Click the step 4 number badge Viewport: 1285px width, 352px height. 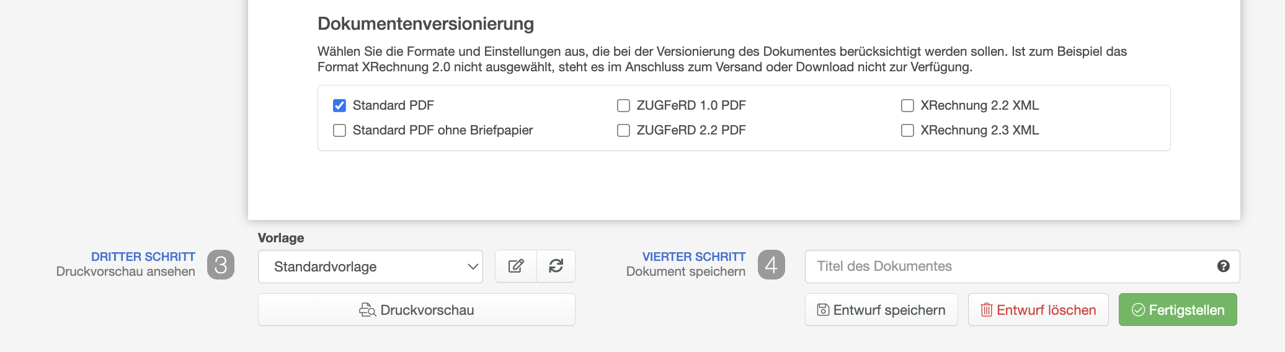tap(771, 265)
